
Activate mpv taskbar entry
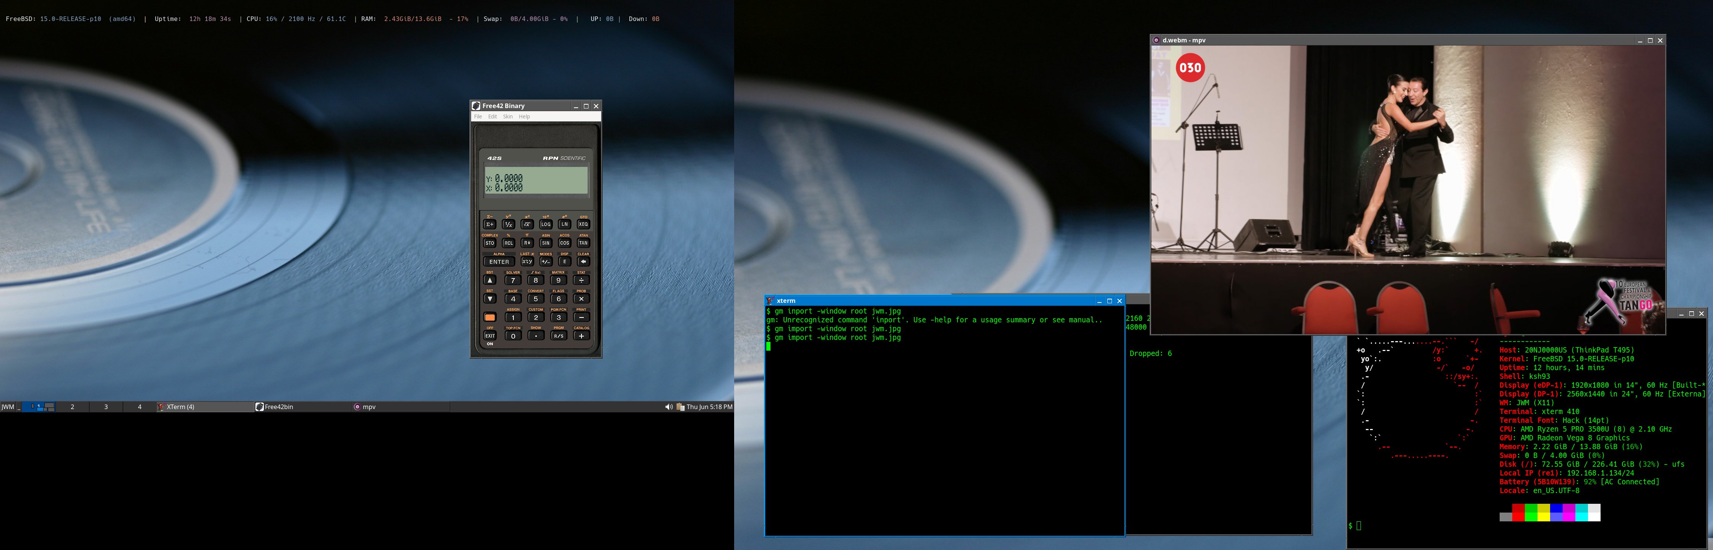[400, 407]
